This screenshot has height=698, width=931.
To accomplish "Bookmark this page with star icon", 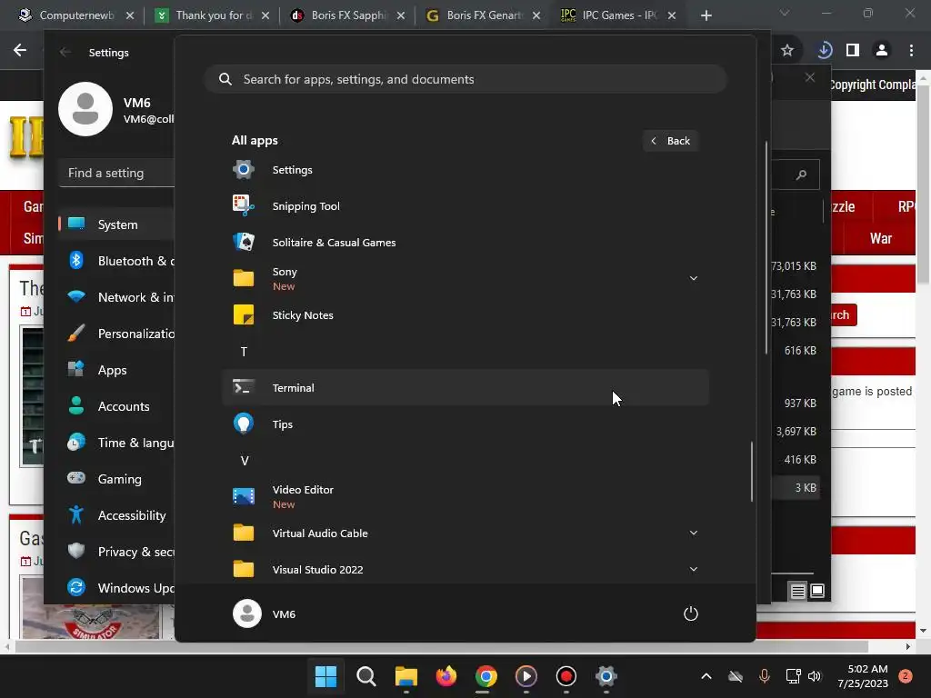I will click(787, 51).
